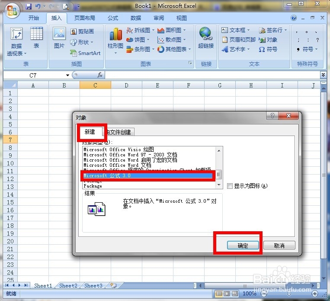Expand the bar chart (条形图) dropdown
The width and height of the screenshot is (330, 301).
[x=153, y=49]
